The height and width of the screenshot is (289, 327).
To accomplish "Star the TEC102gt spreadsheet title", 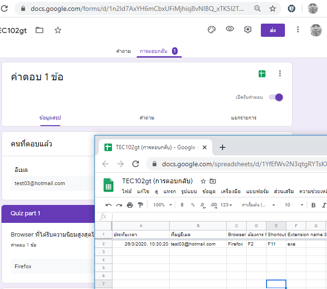I will click(x=203, y=181).
